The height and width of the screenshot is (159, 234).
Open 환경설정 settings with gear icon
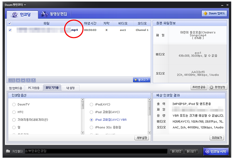coord(218,87)
